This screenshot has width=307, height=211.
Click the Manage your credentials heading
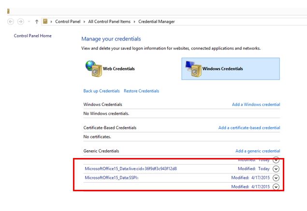111,39
